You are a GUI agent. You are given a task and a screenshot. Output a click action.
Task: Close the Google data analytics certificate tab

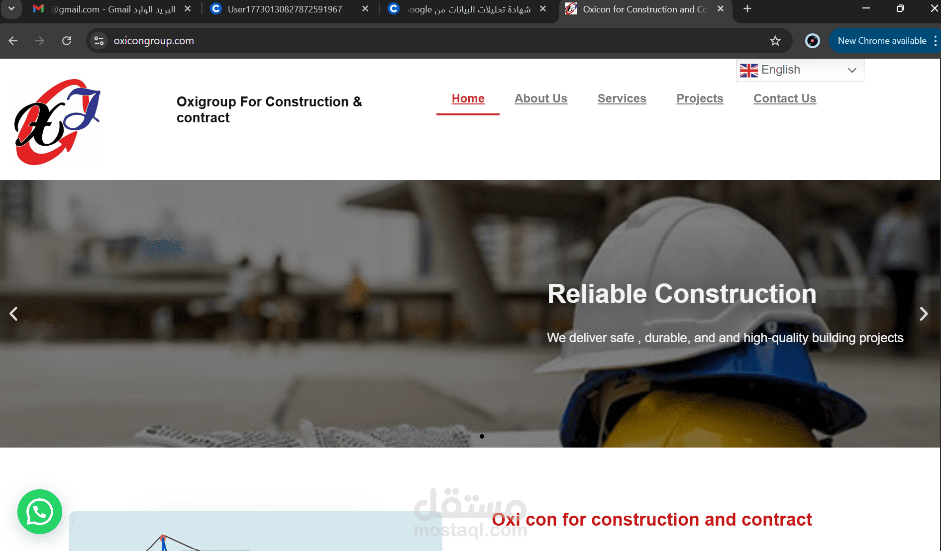(543, 9)
